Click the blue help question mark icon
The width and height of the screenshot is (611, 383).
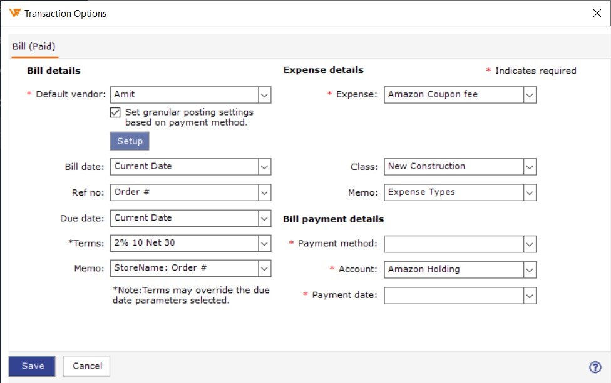point(595,367)
